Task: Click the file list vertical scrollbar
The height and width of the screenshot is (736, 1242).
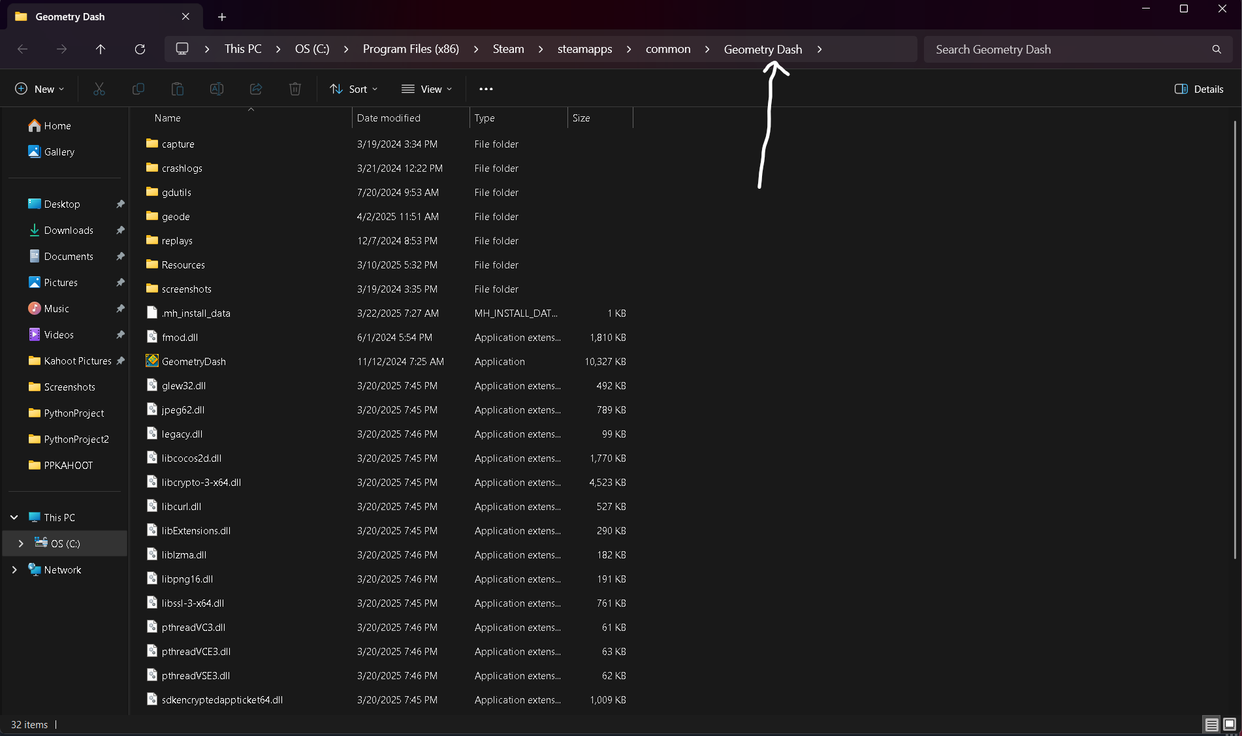Action: click(x=1235, y=340)
